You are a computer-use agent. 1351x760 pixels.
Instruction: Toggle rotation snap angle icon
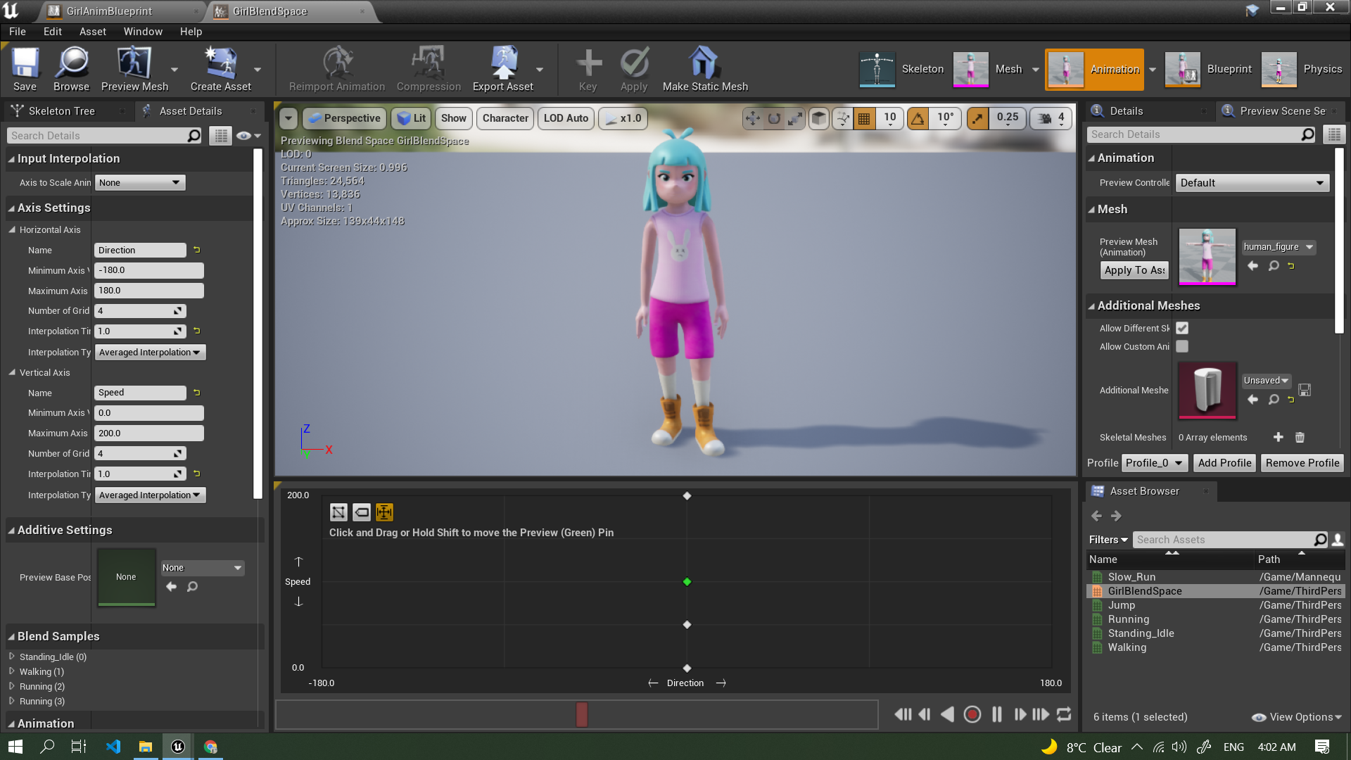918,118
